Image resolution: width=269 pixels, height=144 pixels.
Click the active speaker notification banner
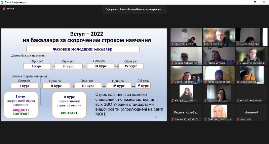(x=134, y=9)
